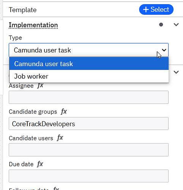Click the Select template button
This screenshot has height=190, width=183.
156,9
